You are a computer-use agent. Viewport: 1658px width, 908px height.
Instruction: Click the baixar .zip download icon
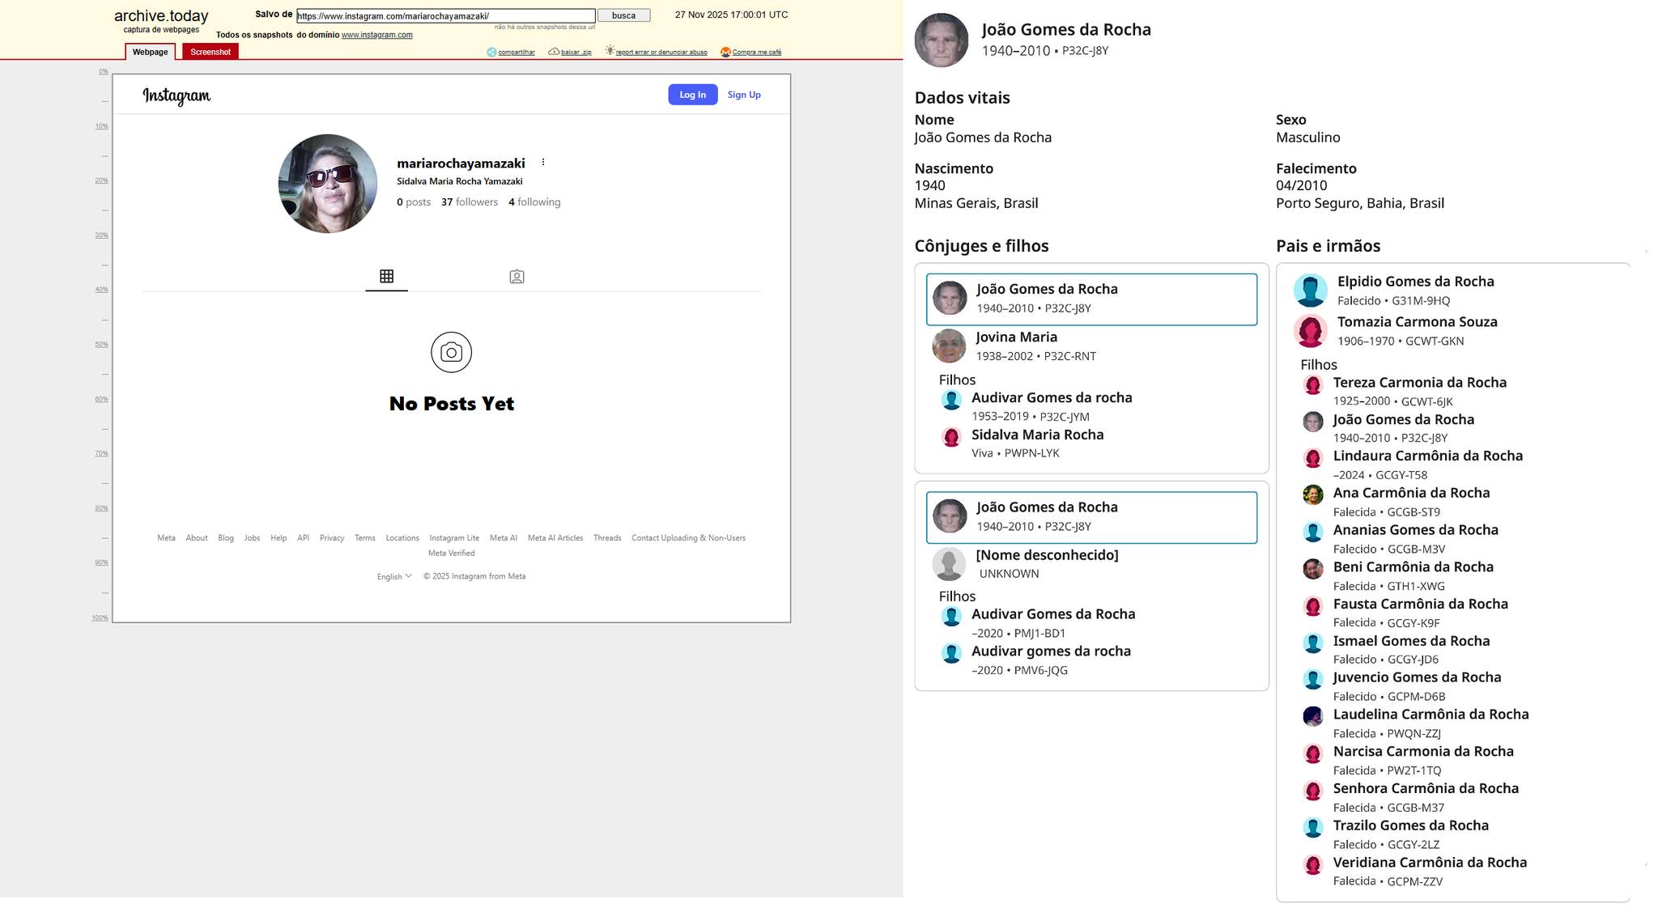click(554, 52)
